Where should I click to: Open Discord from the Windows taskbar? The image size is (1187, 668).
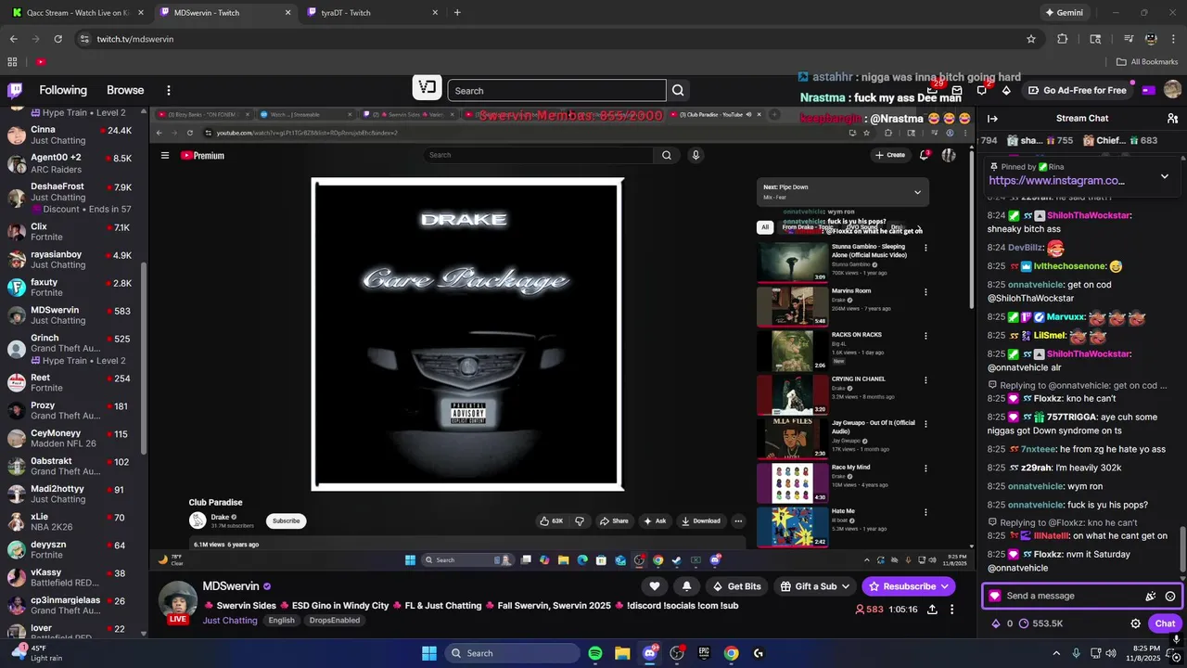click(x=650, y=653)
